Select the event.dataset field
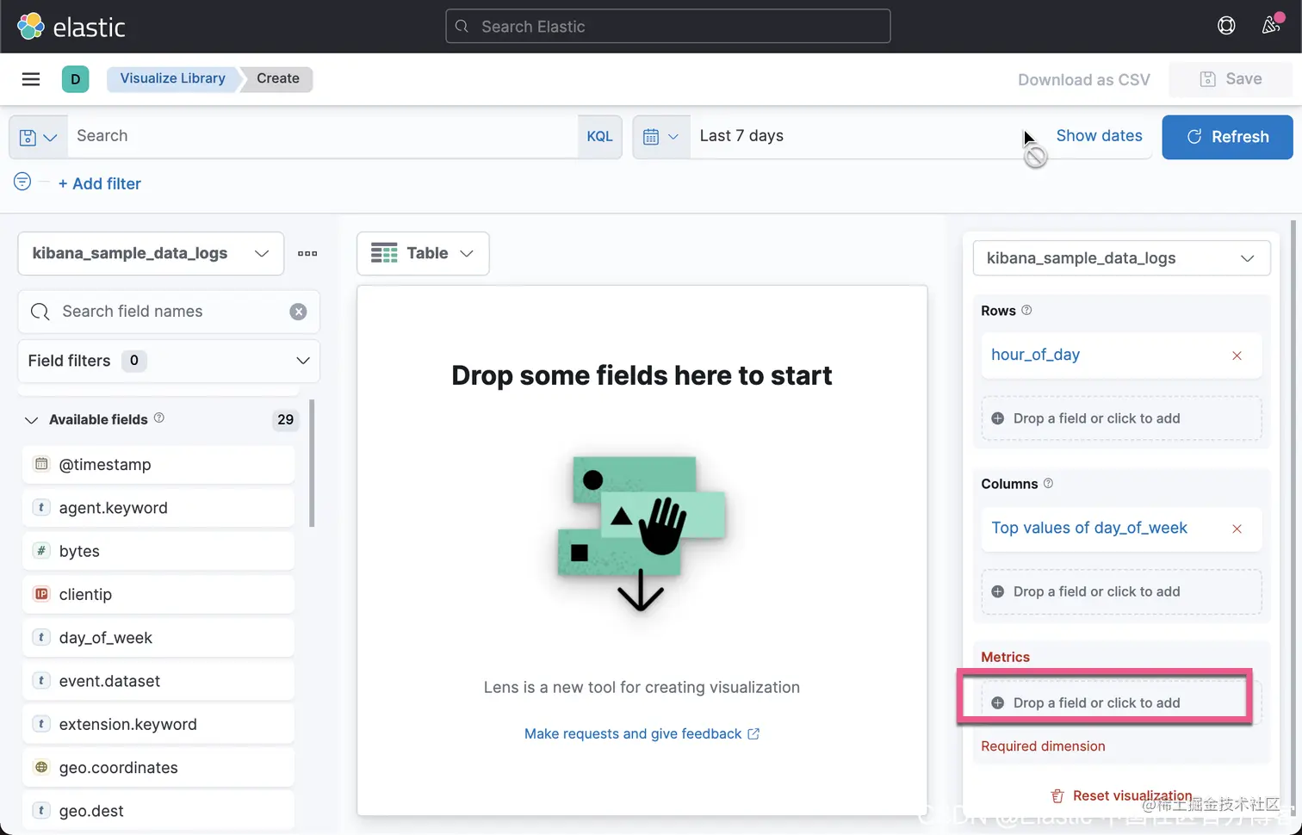The width and height of the screenshot is (1302, 835). click(158, 681)
